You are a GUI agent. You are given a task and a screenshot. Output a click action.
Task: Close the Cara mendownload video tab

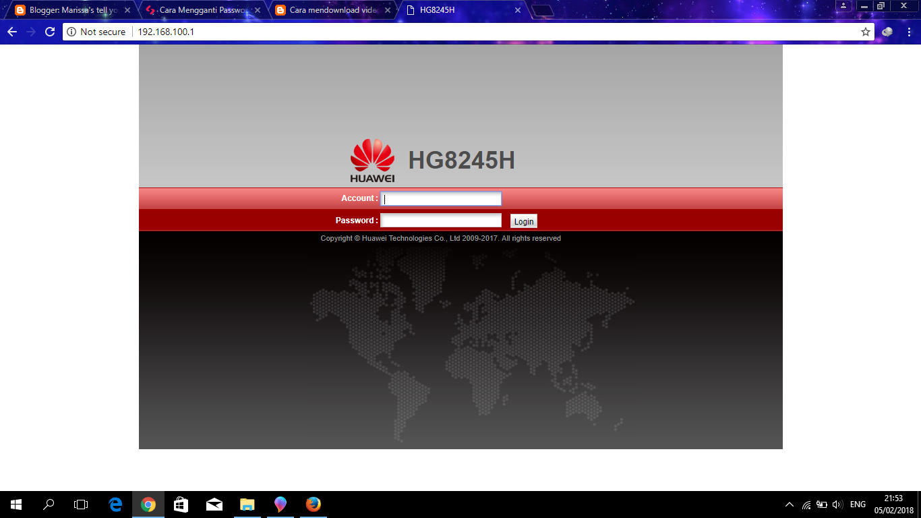click(x=388, y=10)
